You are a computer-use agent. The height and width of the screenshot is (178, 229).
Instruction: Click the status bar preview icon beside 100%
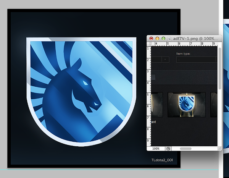click(x=168, y=149)
